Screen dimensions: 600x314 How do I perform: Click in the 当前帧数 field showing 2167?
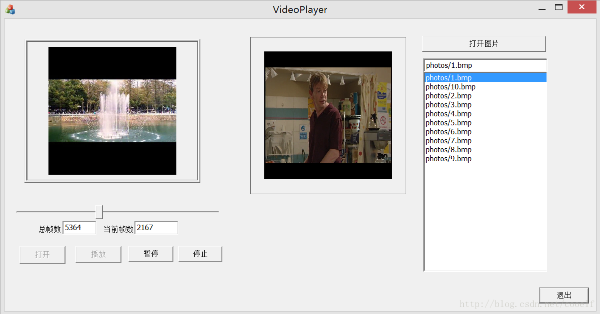(156, 228)
